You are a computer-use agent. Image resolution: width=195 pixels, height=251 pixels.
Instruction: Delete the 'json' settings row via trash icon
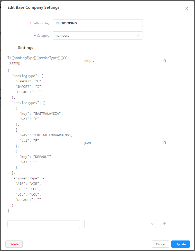pyautogui.click(x=165, y=143)
